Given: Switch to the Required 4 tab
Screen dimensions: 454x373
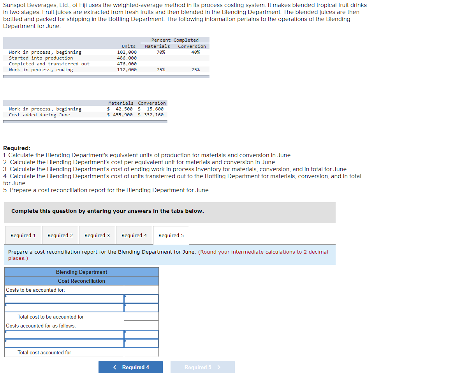Looking at the screenshot, I should (134, 235).
